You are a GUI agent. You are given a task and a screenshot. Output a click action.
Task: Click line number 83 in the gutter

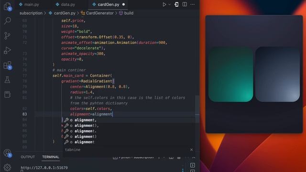(x=24, y=114)
